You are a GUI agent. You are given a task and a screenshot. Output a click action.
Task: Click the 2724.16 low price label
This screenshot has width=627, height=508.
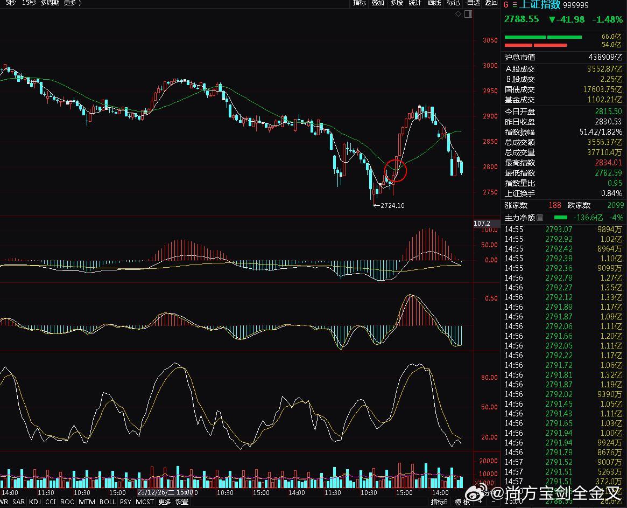pos(392,206)
